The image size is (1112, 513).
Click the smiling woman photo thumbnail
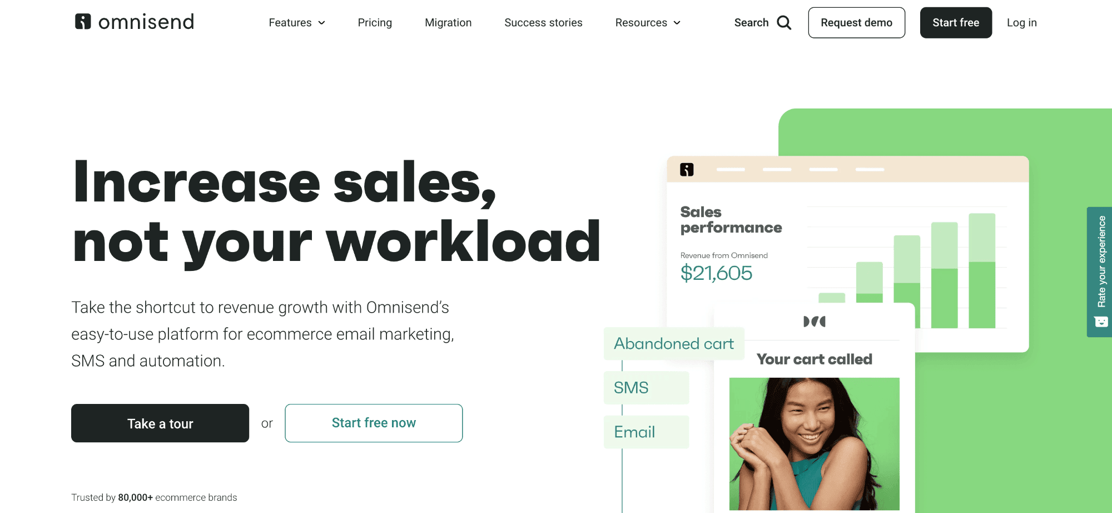coord(814,444)
